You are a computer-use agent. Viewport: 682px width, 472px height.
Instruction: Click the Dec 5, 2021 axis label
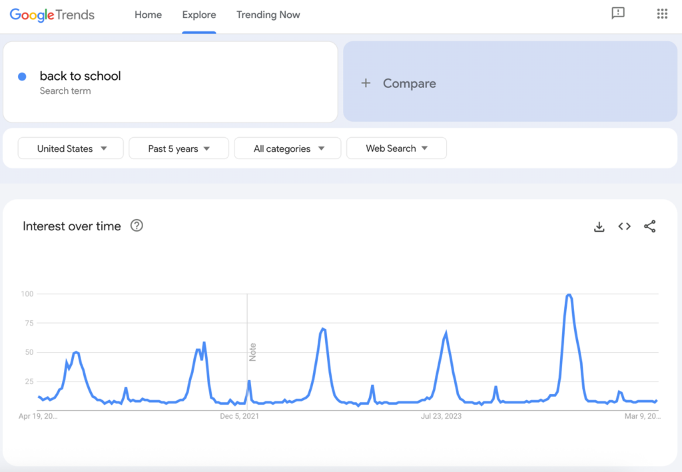click(239, 416)
